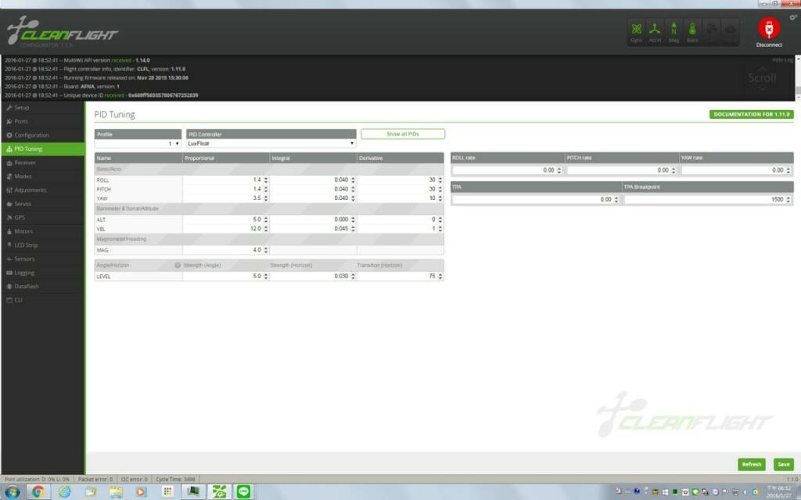This screenshot has height=500, width=801.
Task: Open the Motors tab icon in sidebar
Action: pyautogui.click(x=9, y=231)
